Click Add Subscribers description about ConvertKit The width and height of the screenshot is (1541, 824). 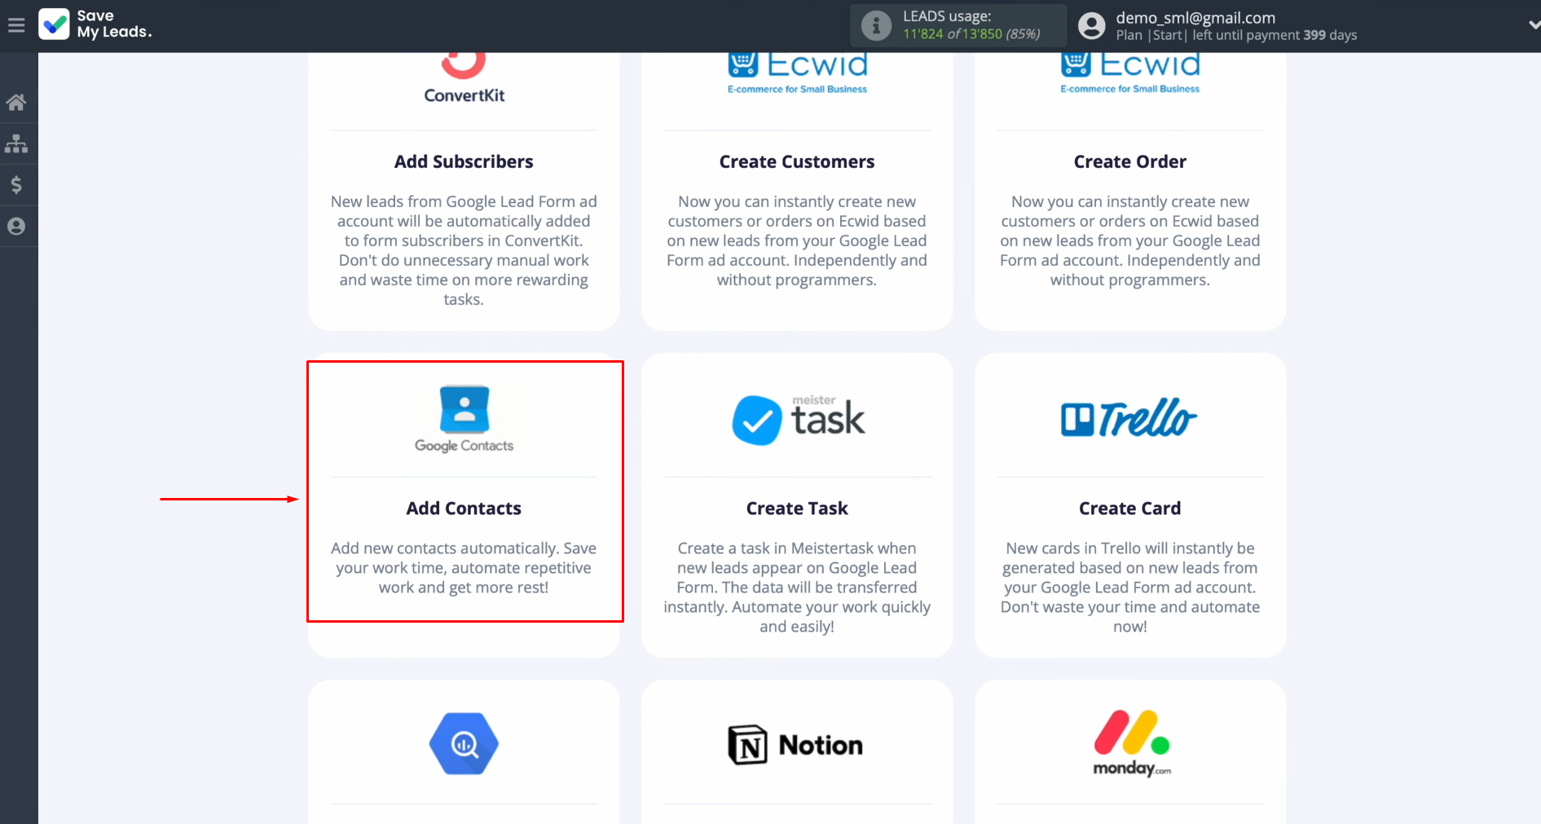click(x=464, y=250)
